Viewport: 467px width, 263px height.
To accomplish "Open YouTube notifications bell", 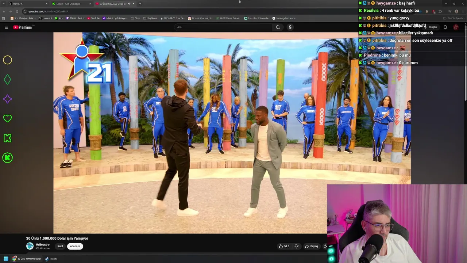I will pyautogui.click(x=445, y=27).
